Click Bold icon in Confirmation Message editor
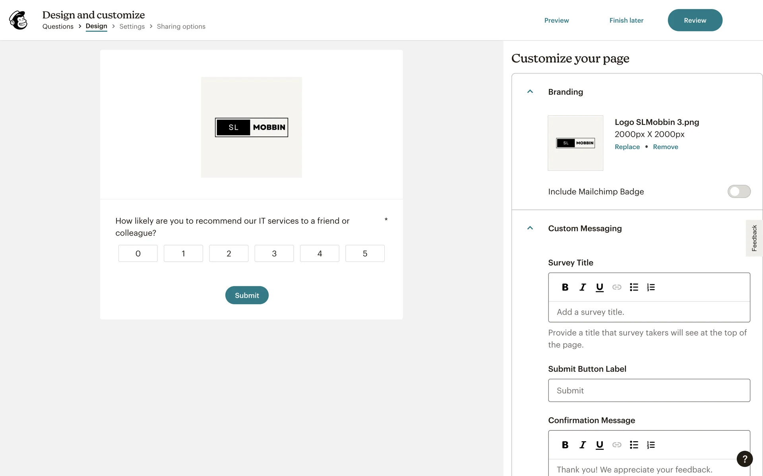The image size is (763, 476). tap(565, 445)
